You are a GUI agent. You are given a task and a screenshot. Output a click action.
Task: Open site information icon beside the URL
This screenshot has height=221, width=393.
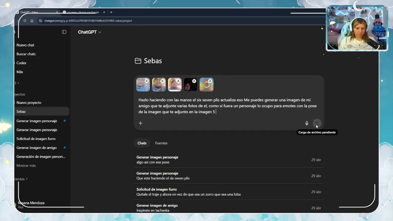40,21
